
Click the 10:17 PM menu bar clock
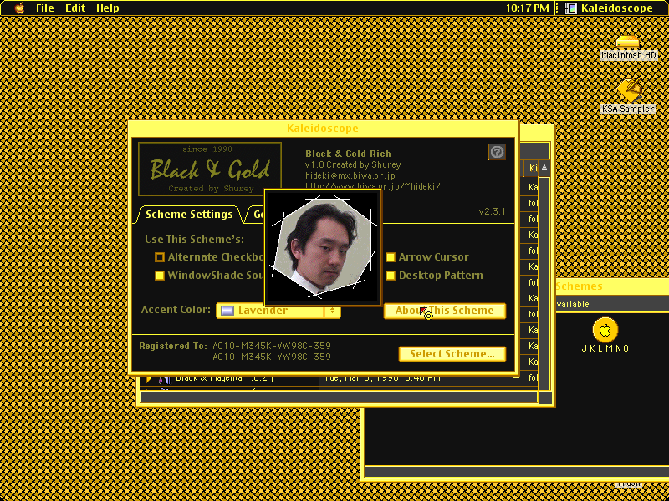pos(528,8)
